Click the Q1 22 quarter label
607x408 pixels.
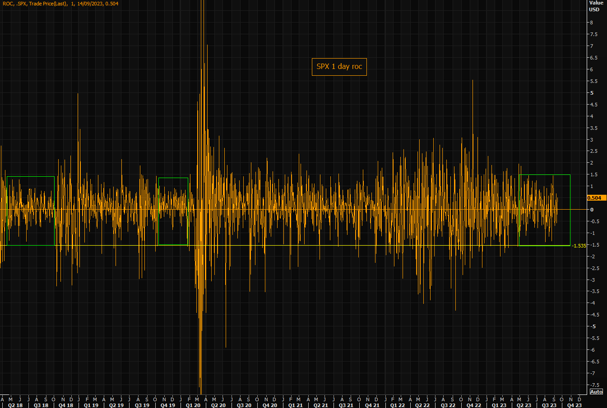click(397, 405)
